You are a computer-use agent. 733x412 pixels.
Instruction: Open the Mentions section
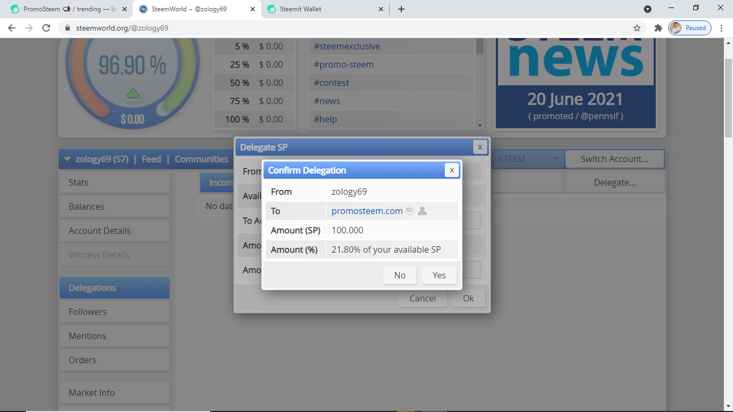pyautogui.click(x=114, y=336)
